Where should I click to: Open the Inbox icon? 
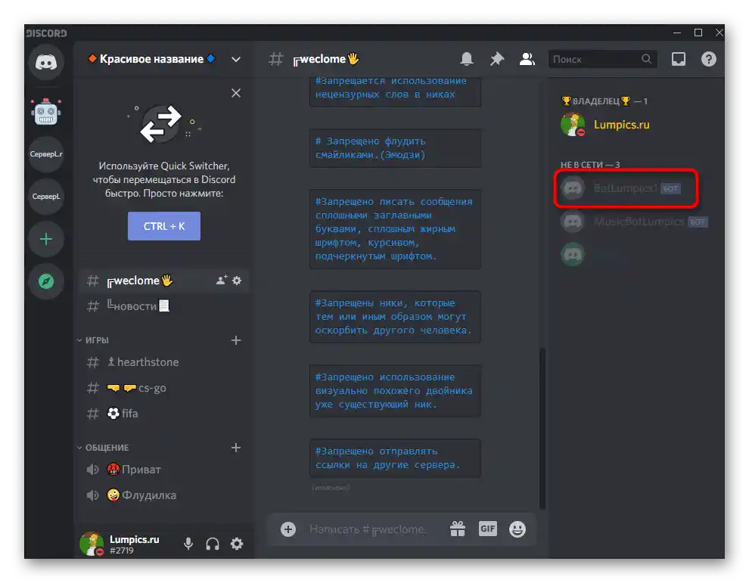click(x=679, y=59)
